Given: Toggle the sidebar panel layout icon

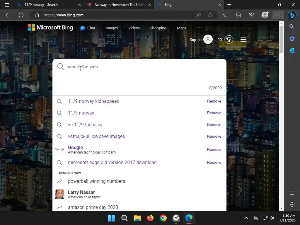Looking at the screenshot, I should (292, 193).
